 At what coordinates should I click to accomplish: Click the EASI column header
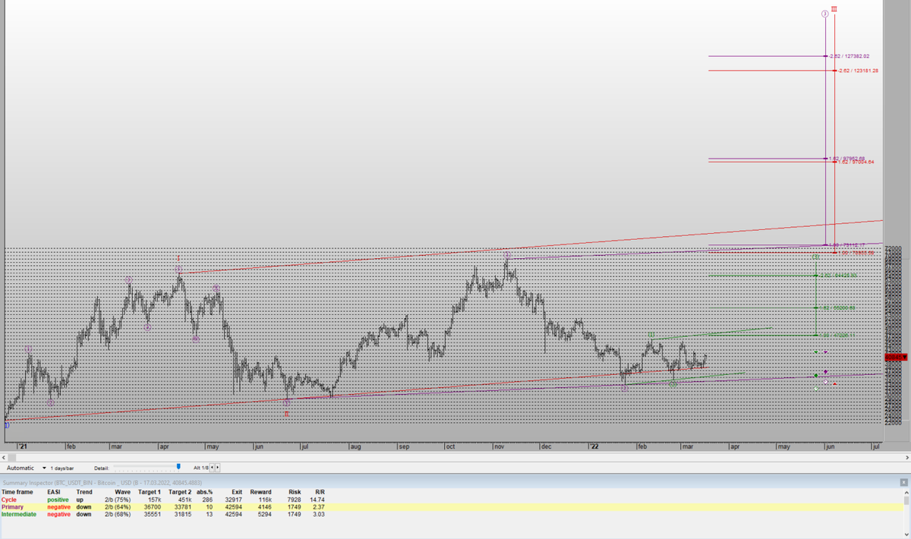53,493
